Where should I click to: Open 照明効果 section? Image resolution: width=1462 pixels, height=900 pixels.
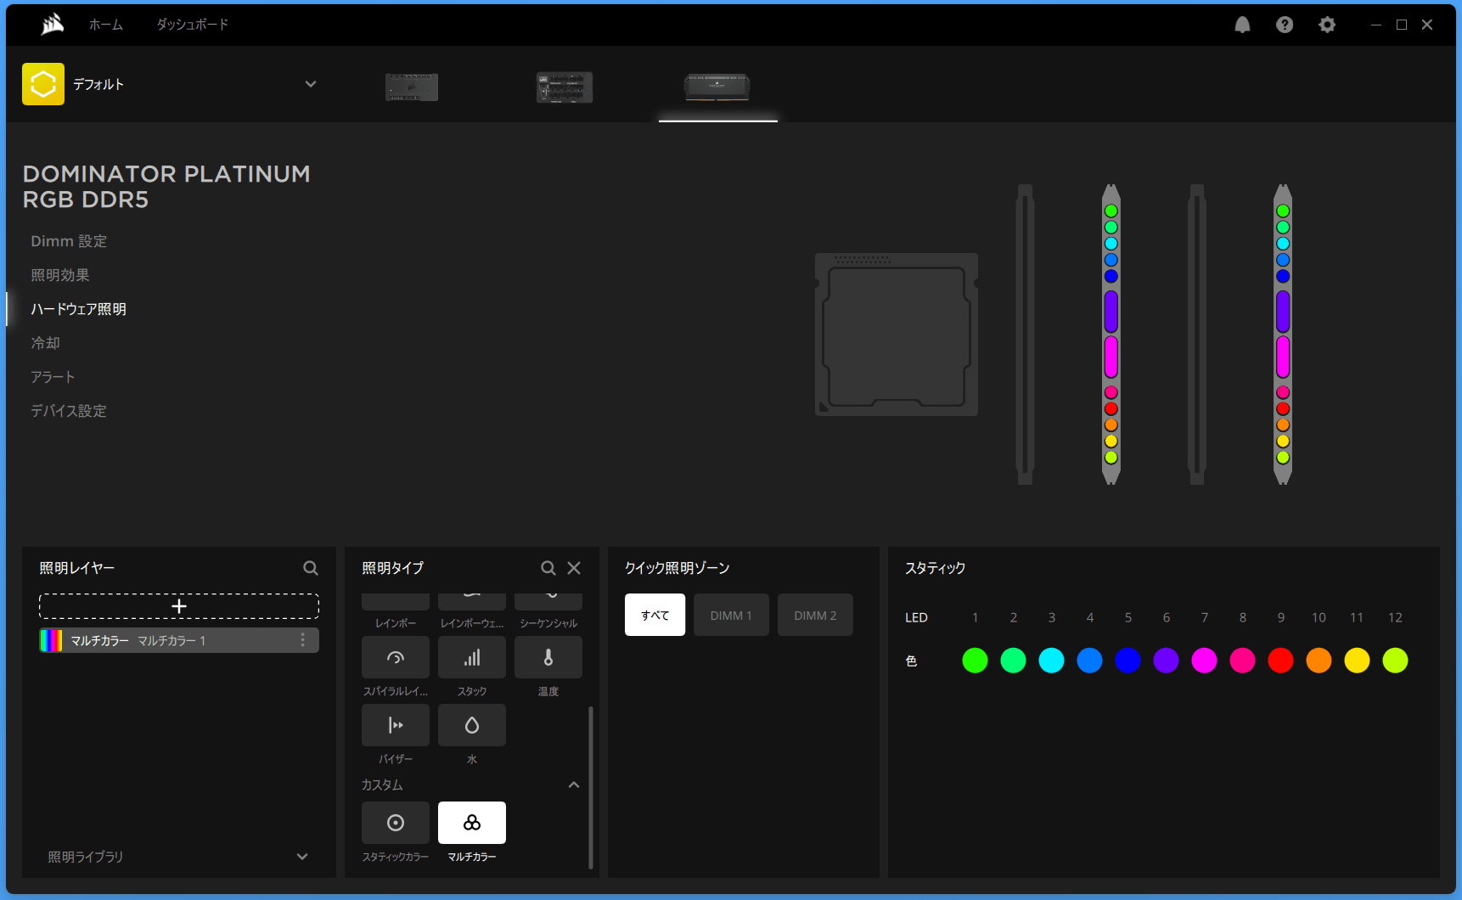(x=60, y=275)
